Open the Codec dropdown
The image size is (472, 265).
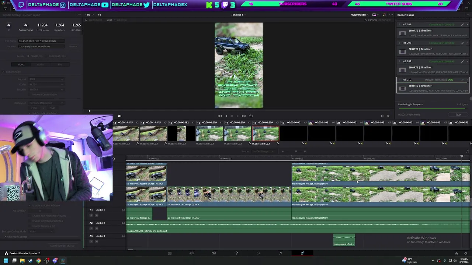coord(46,84)
